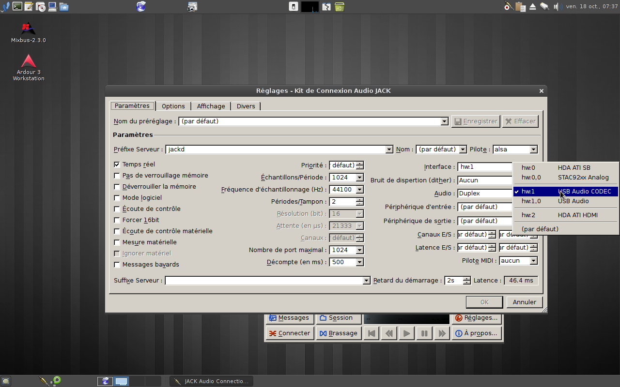Expand the Pilote alsa dropdown
620x387 pixels.
(533, 149)
